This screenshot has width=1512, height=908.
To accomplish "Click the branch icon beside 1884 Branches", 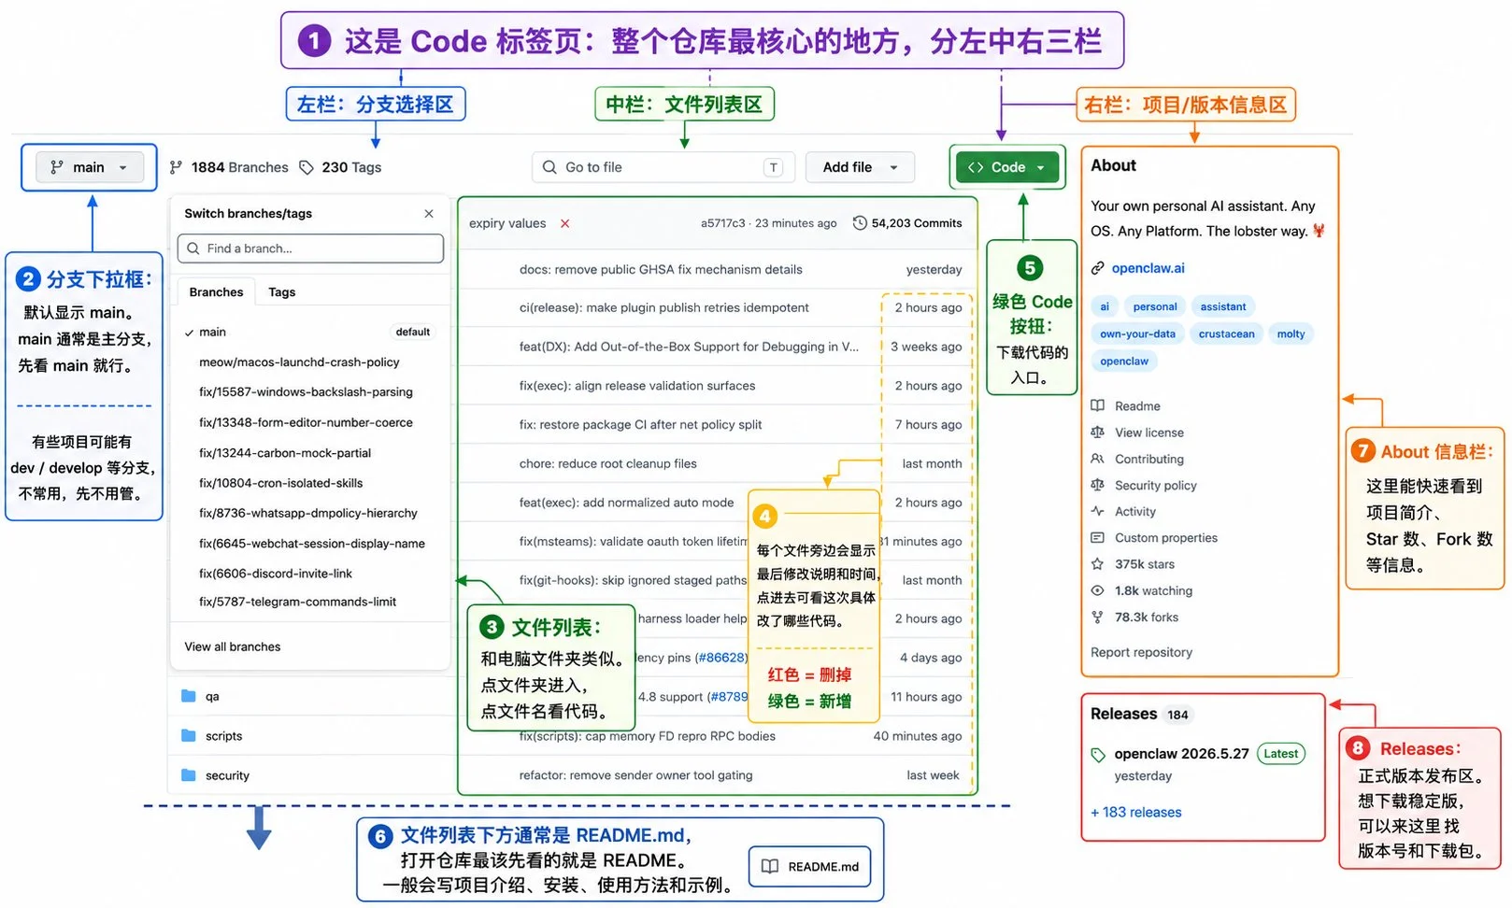I will point(176,167).
